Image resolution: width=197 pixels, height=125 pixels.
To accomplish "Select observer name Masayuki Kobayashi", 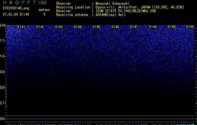I will pos(112,3).
